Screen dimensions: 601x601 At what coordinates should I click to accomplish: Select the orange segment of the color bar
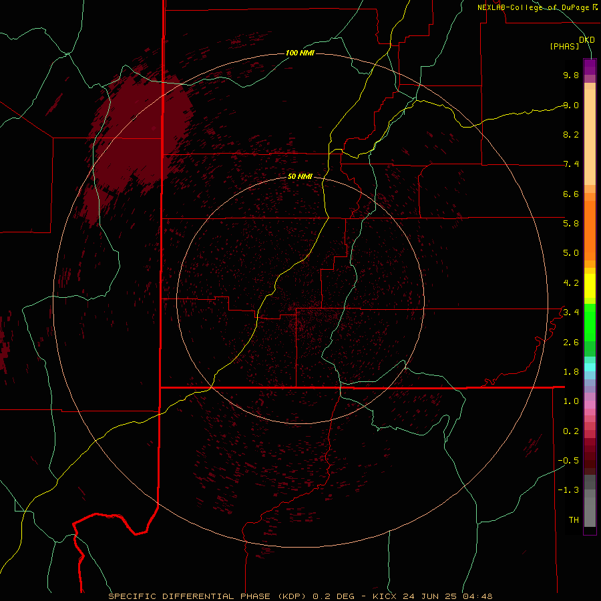[590, 231]
